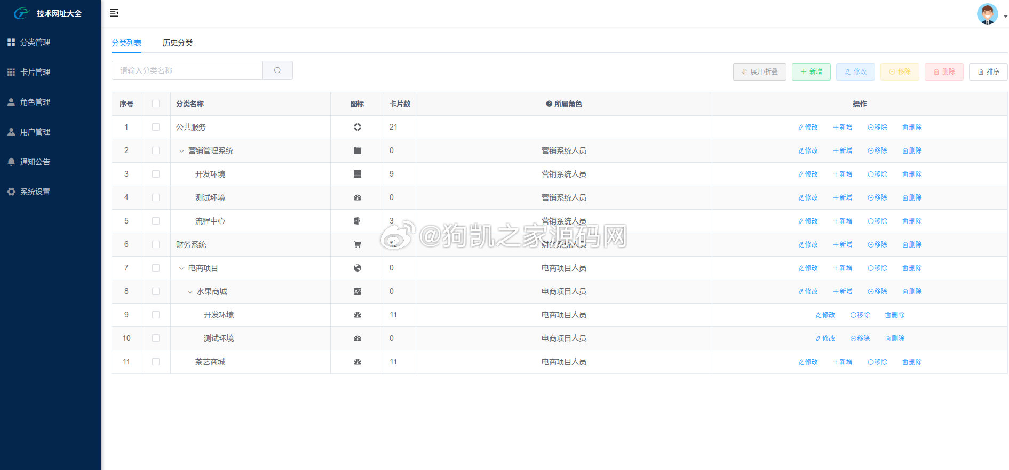Click the 技术网址大全 logo icon
1009x470 pixels.
(21, 13)
